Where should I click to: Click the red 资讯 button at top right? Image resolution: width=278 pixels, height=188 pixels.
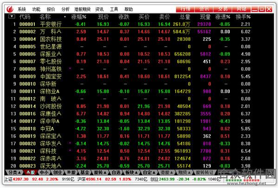tap(204, 9)
